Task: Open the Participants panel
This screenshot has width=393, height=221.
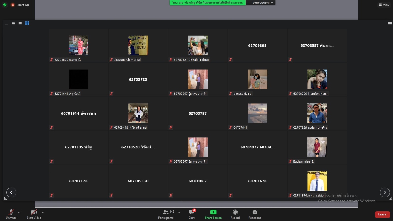Action: [166, 214]
